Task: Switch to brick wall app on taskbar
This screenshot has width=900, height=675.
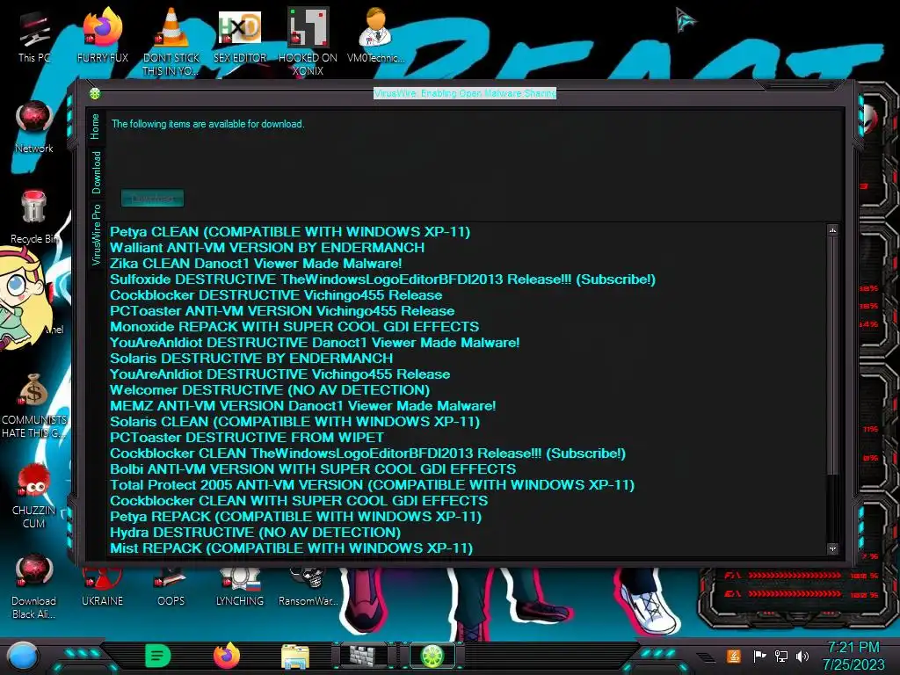Action: coord(364,656)
